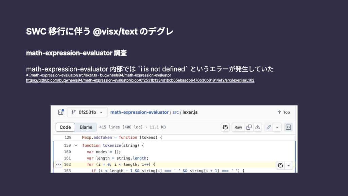Open the 0f2531b branch selector dropdown
The height and width of the screenshot is (196, 348).
pyautogui.click(x=87, y=112)
